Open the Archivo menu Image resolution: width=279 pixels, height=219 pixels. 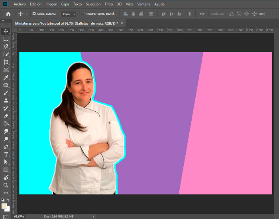(20, 4)
